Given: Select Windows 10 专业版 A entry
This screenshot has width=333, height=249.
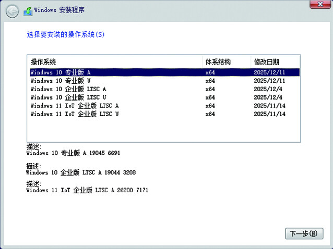Looking at the screenshot, I should 61,72.
